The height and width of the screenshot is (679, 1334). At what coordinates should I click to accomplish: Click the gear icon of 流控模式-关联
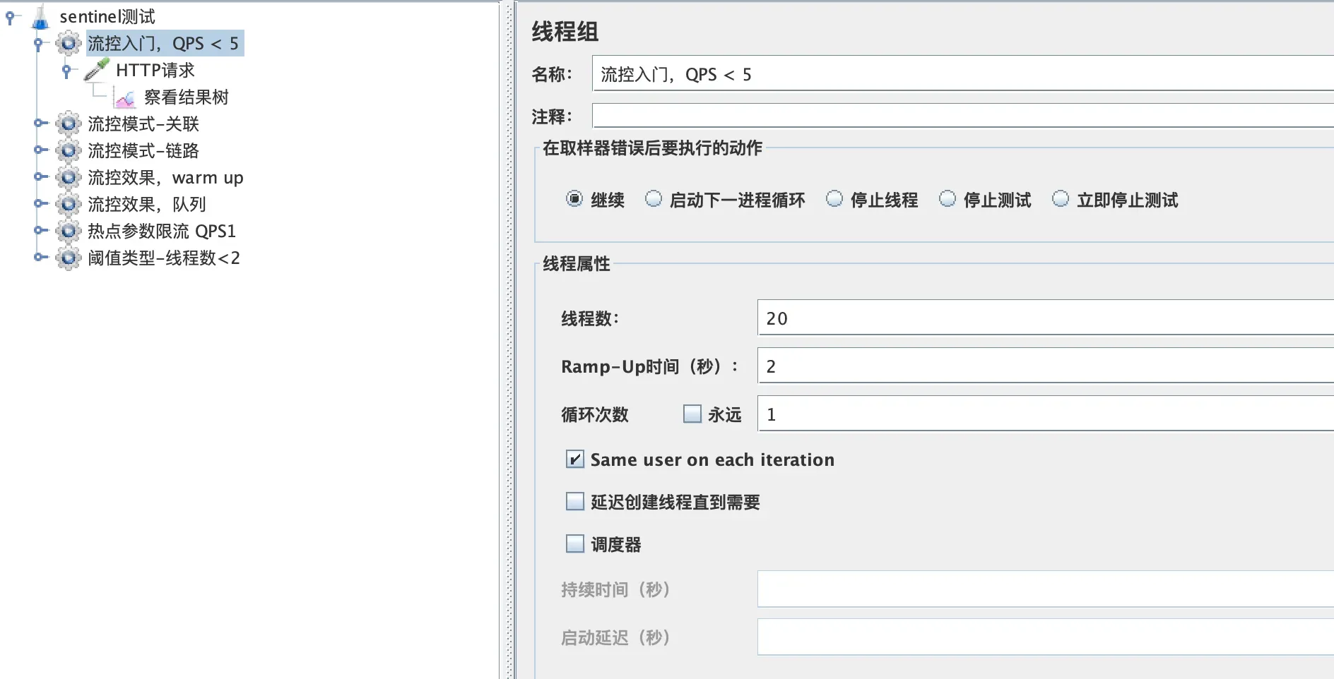pyautogui.click(x=69, y=124)
